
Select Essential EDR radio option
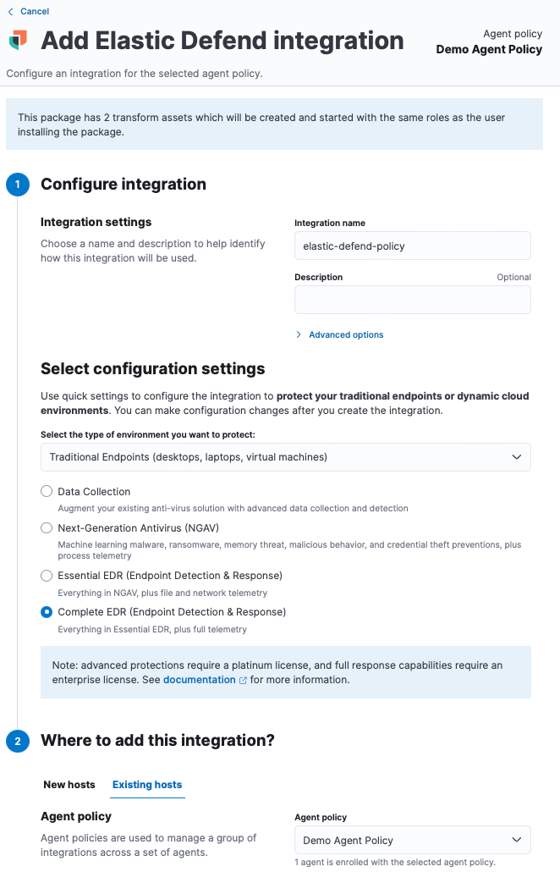coord(47,576)
